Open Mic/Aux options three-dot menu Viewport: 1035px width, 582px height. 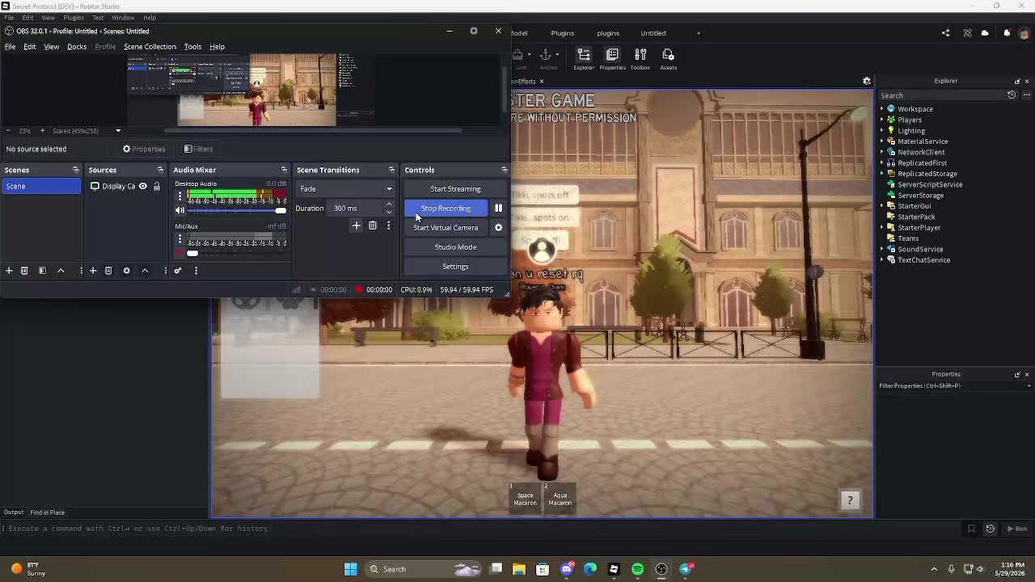[x=180, y=239]
